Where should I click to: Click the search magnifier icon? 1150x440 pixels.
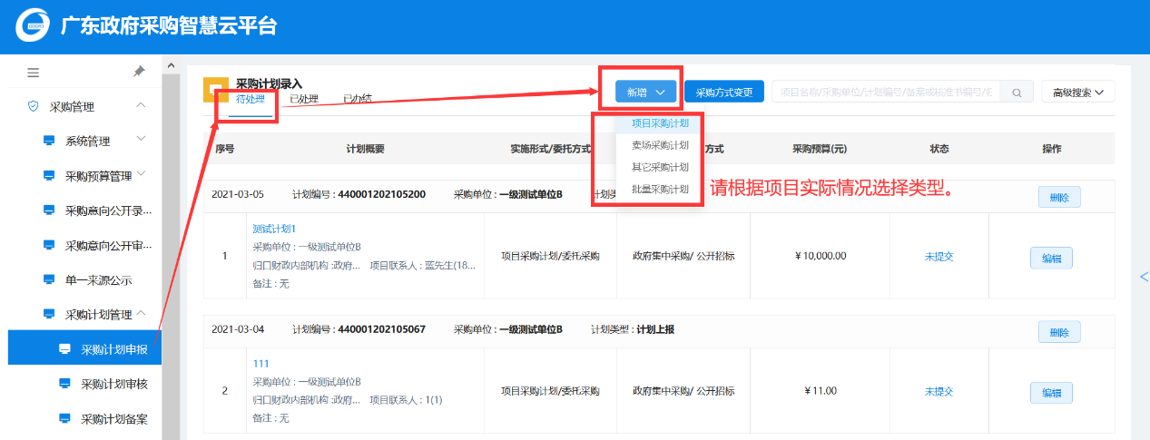(x=1017, y=92)
